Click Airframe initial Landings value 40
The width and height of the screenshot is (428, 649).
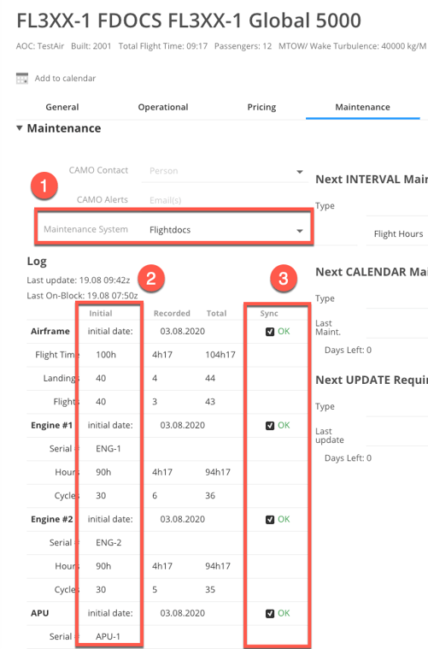coord(101,378)
